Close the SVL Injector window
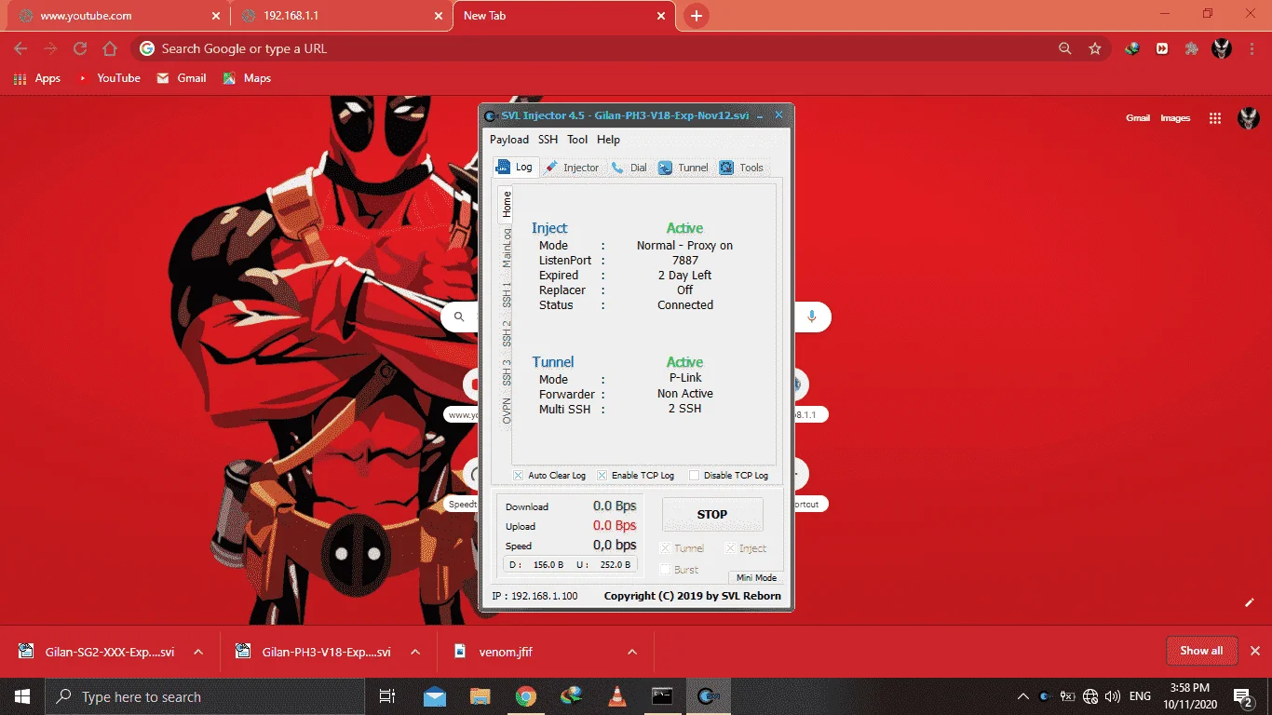The width and height of the screenshot is (1272, 715). tap(779, 115)
